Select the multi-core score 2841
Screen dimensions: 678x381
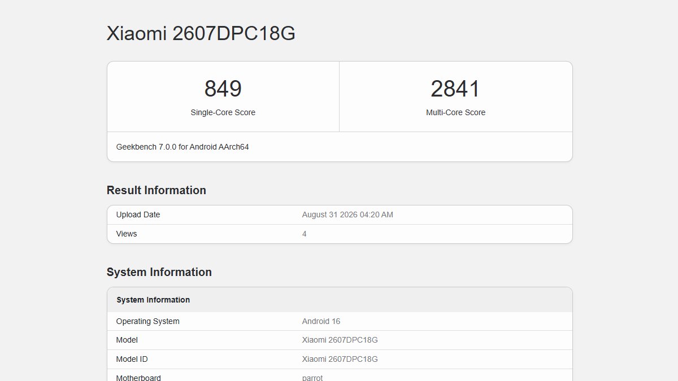tap(455, 89)
